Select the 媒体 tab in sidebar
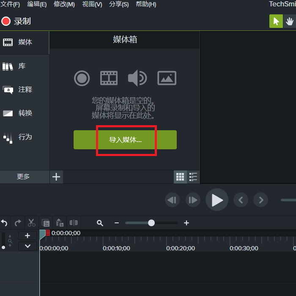Screen dimensions: 296x296 (x=25, y=42)
